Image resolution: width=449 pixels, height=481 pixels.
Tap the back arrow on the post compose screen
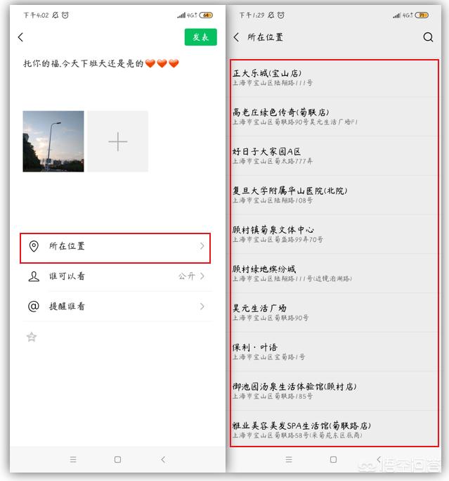(20, 37)
